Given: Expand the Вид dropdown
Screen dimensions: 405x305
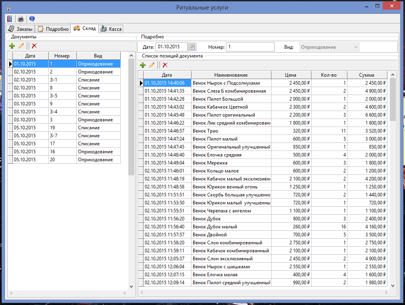Looking at the screenshot, I should click(x=329, y=47).
